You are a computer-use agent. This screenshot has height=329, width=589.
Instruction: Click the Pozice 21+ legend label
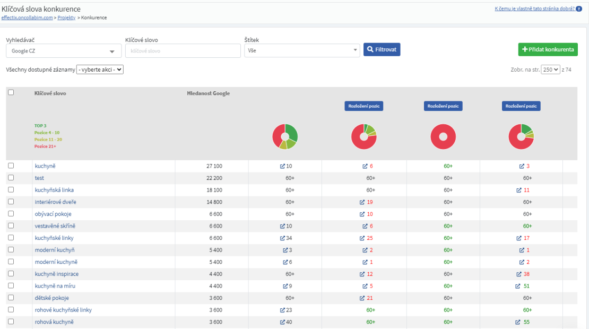click(45, 146)
